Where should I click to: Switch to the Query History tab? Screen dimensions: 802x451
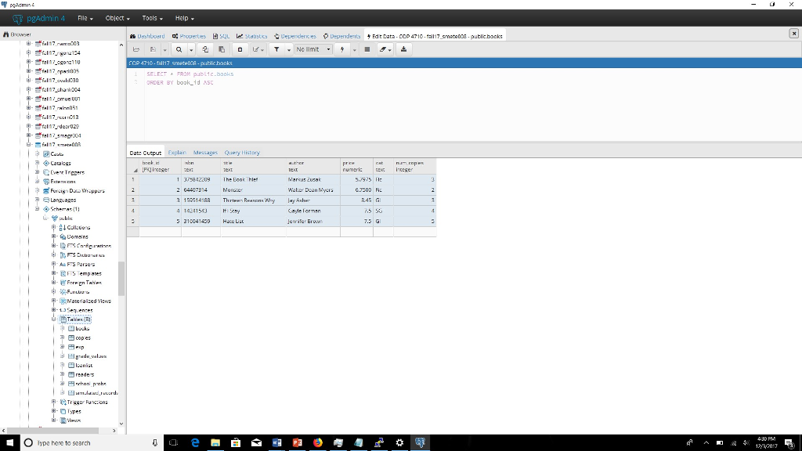pyautogui.click(x=242, y=153)
